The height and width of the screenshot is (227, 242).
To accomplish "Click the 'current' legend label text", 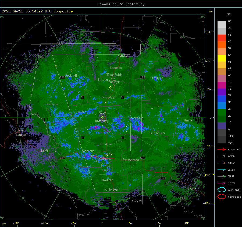I will (x=234, y=190).
